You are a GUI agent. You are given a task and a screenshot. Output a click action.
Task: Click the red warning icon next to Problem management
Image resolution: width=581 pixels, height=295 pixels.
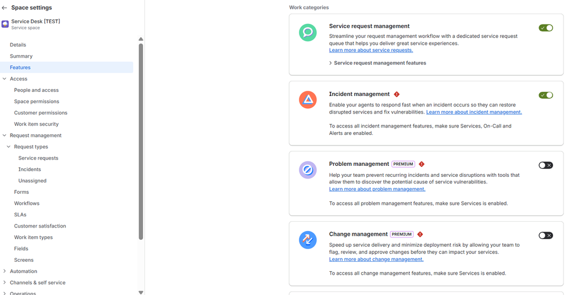pos(422,164)
